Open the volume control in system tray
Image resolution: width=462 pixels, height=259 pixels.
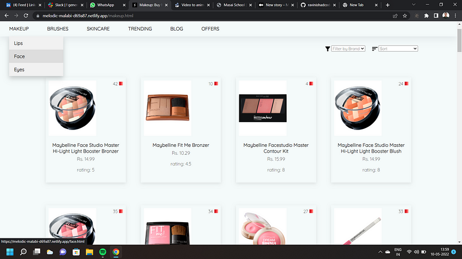click(417, 252)
